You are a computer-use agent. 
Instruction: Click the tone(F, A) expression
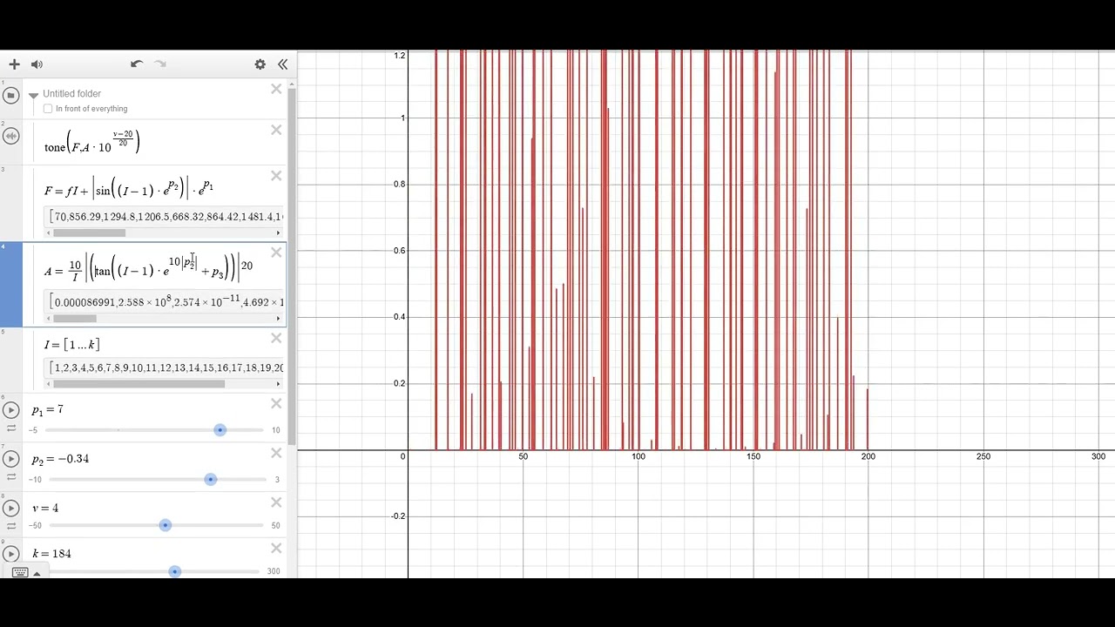92,142
